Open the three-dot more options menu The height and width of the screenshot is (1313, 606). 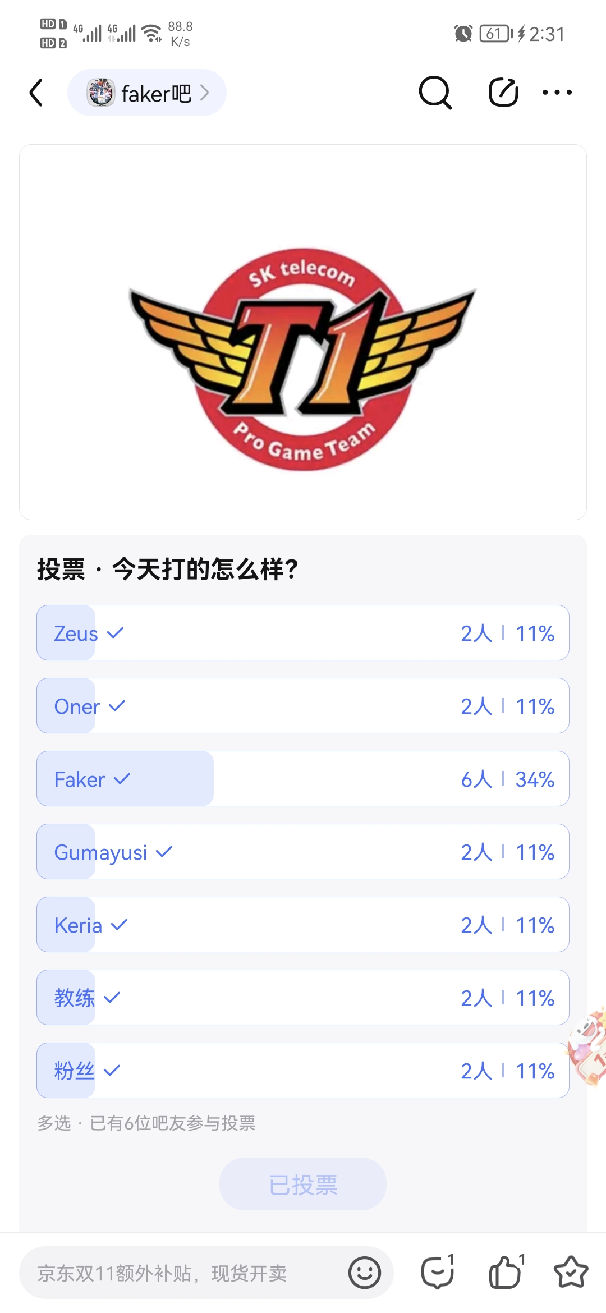coord(557,93)
